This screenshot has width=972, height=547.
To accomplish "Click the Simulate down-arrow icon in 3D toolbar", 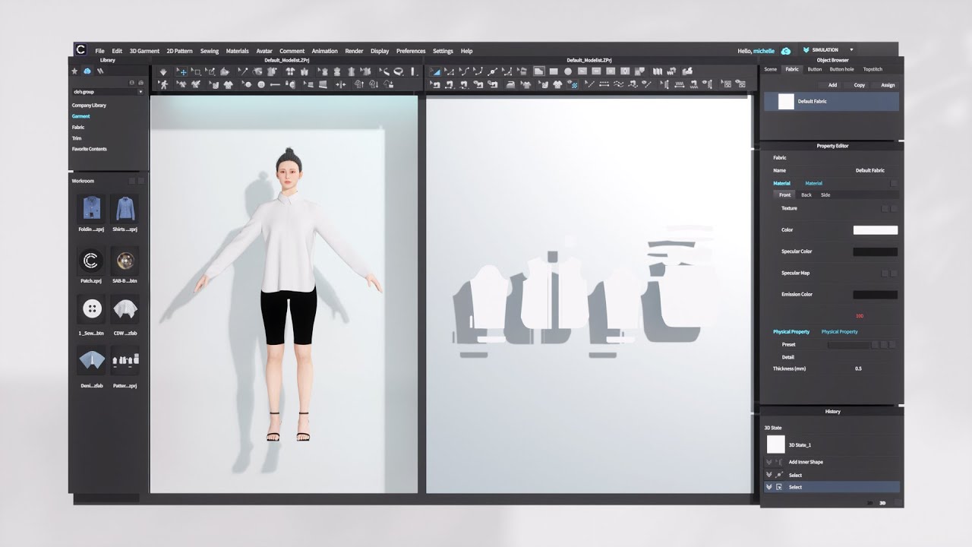I will 163,71.
